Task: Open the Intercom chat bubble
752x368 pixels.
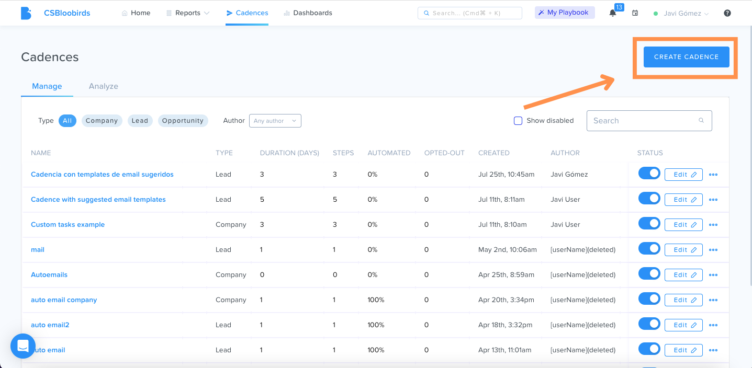Action: (x=23, y=346)
